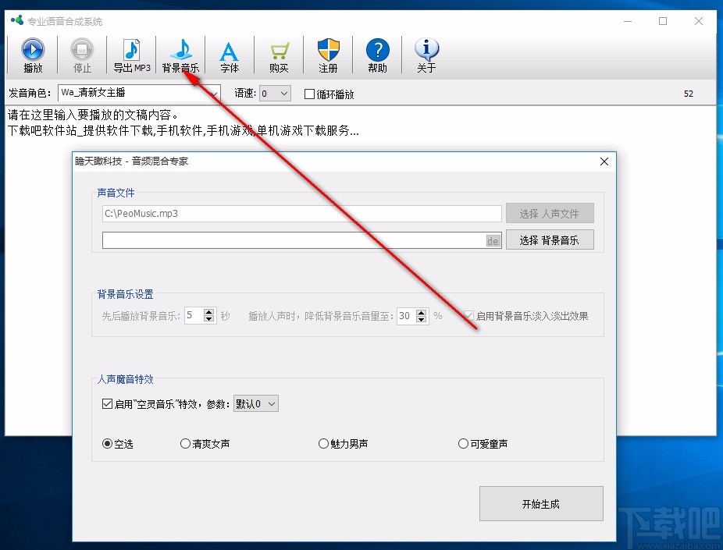Click the text line 请在这里输入要播放的文稿内容。

(x=93, y=115)
